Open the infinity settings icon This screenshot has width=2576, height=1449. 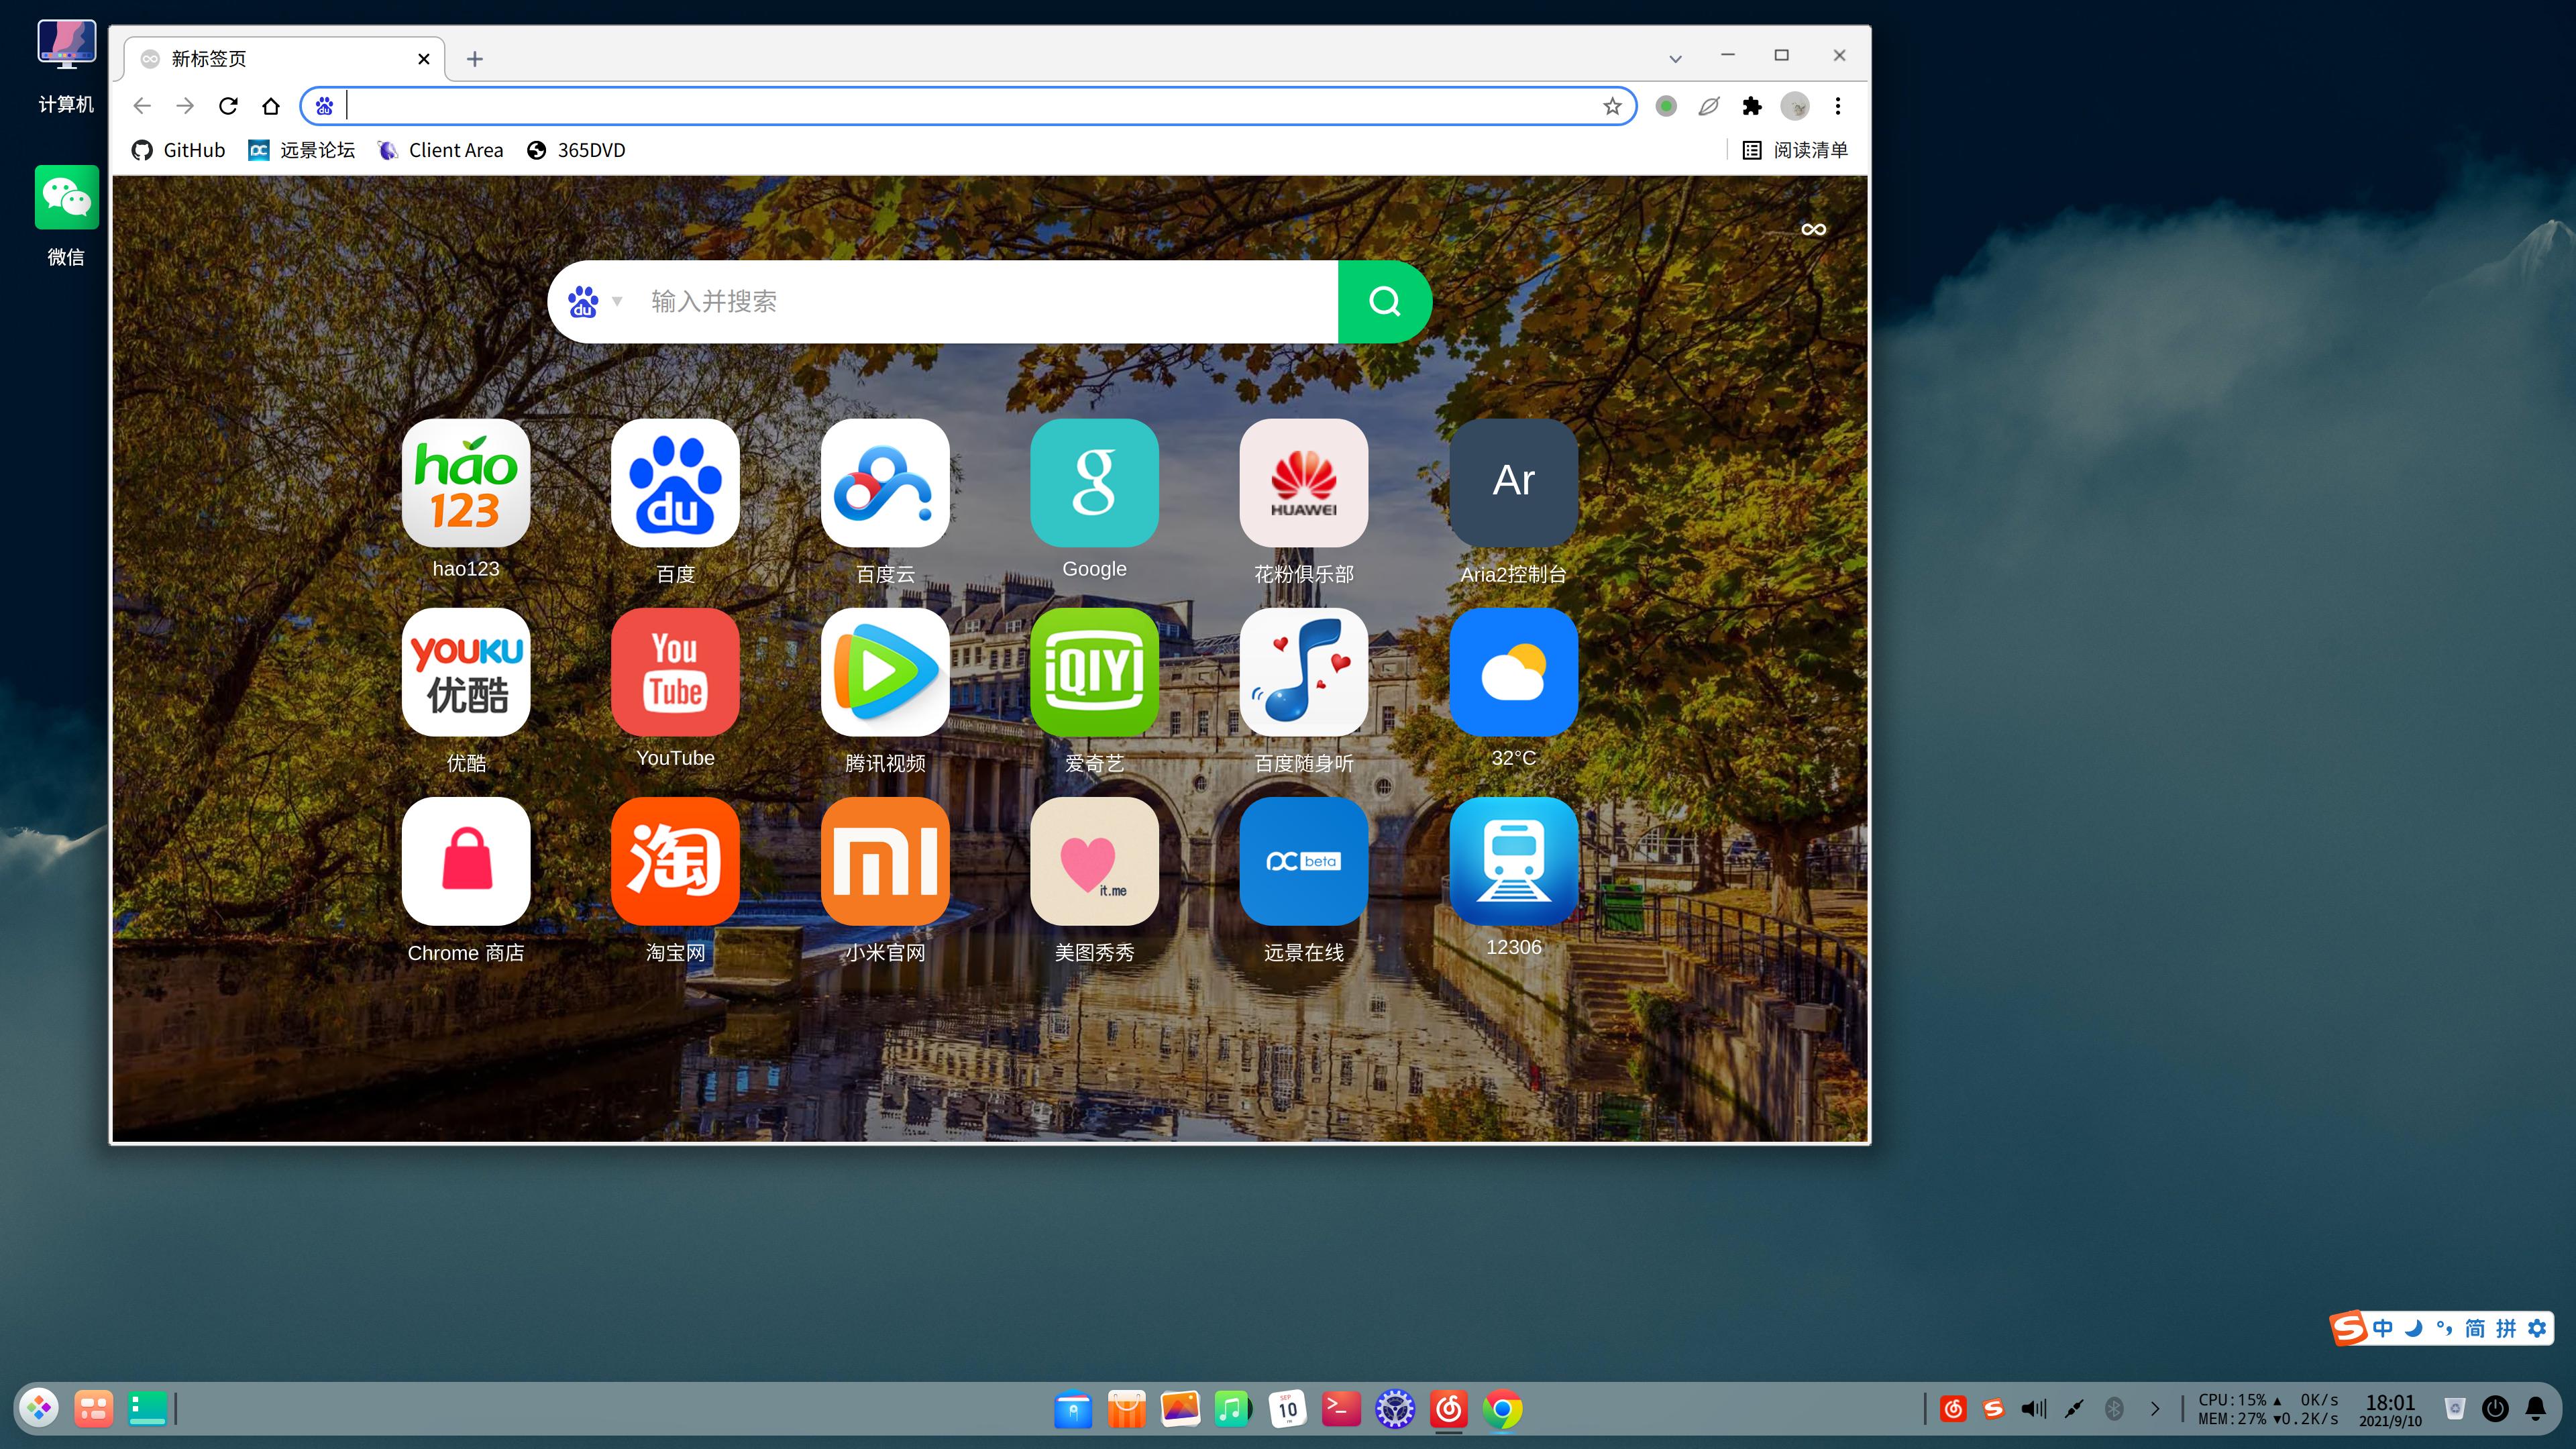coord(1813,229)
